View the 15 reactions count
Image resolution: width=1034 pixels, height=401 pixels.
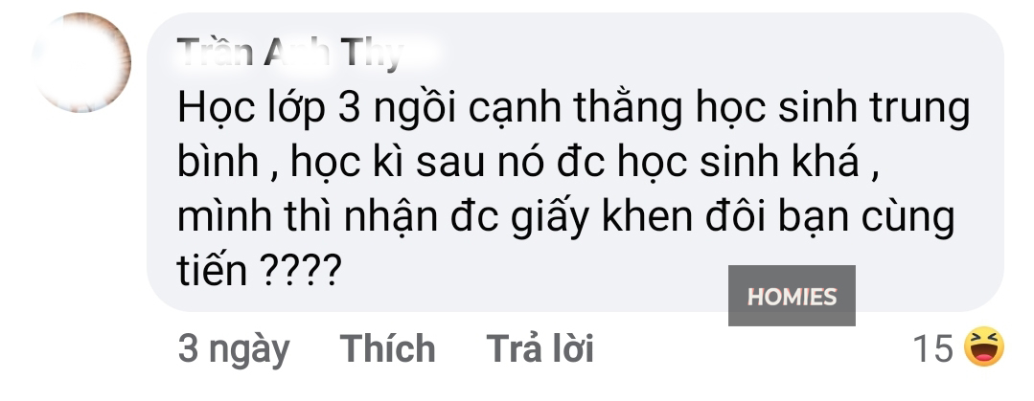932,348
